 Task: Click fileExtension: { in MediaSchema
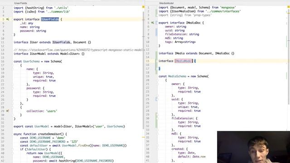click(184, 118)
